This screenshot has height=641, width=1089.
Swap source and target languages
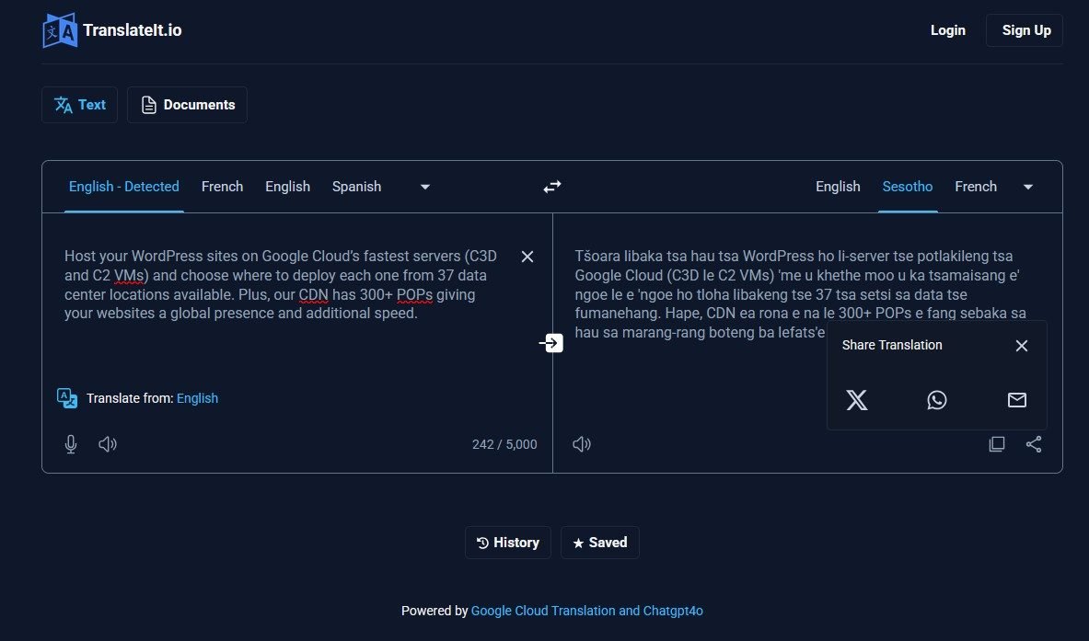552,187
